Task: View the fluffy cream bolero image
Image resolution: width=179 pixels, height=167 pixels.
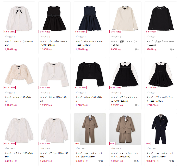Action: pyautogui.click(x=19, y=73)
